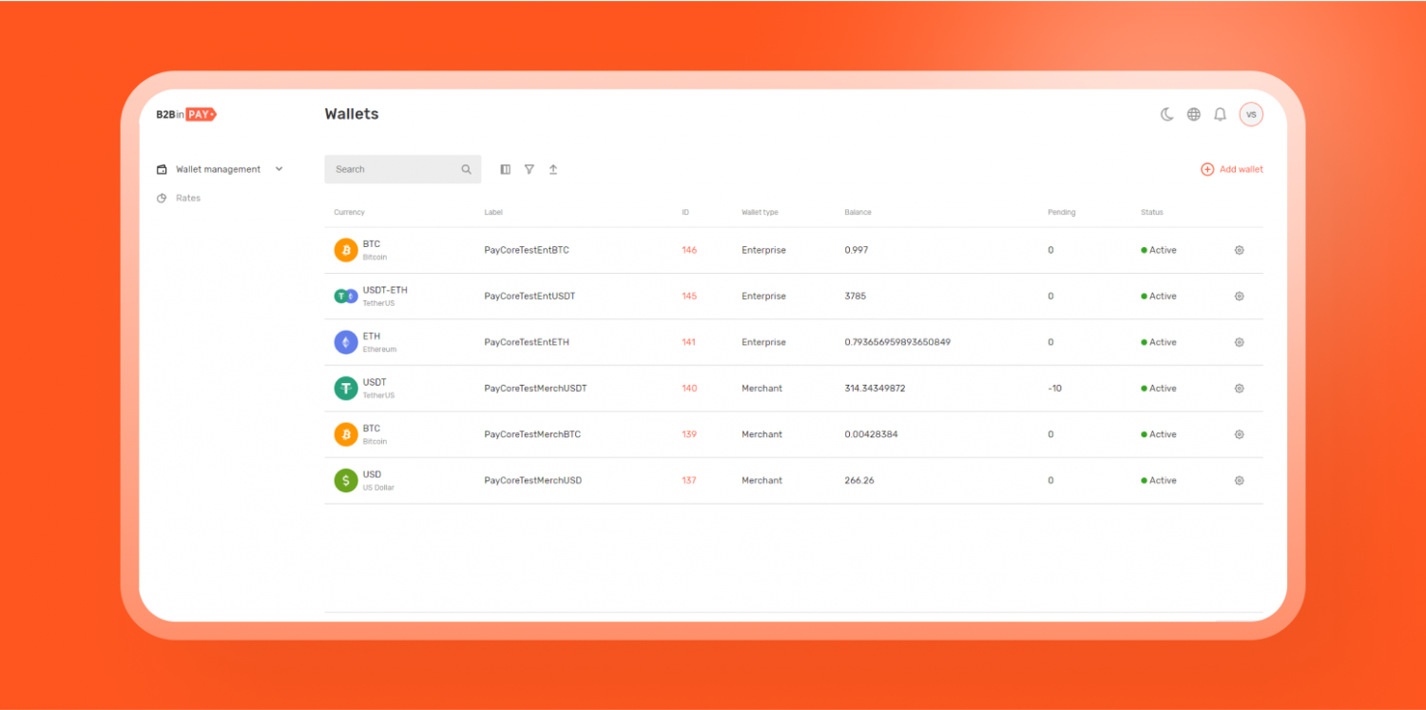Open settings gear for PayCoreTestEntUSDT wallet

[x=1239, y=296]
